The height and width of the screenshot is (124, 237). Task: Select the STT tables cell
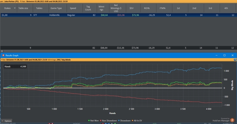pos(35,15)
